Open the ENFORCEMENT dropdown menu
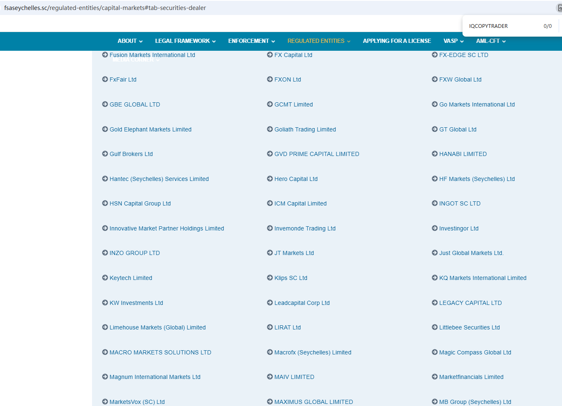This screenshot has height=406, width=562. [251, 41]
